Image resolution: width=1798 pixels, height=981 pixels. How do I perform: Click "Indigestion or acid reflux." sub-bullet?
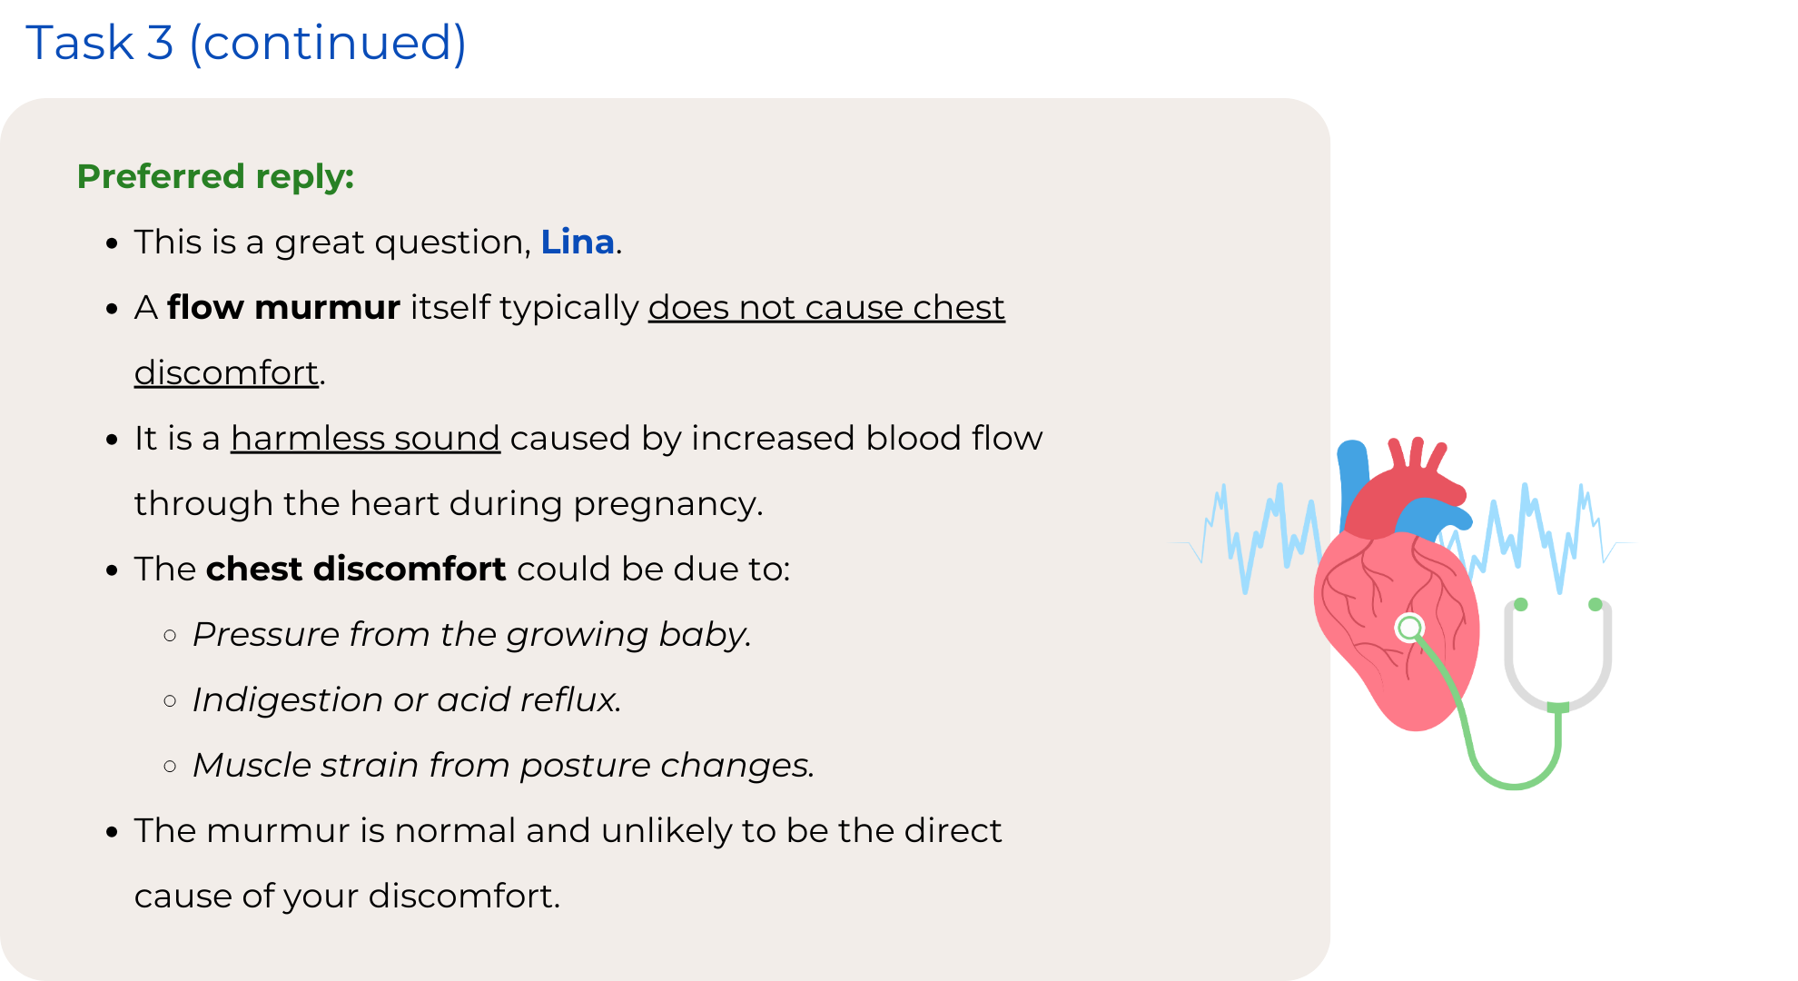(x=407, y=700)
